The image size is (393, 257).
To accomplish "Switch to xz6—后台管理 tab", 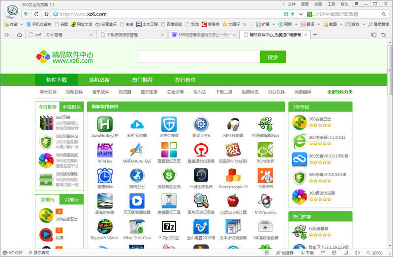I will point(60,35).
